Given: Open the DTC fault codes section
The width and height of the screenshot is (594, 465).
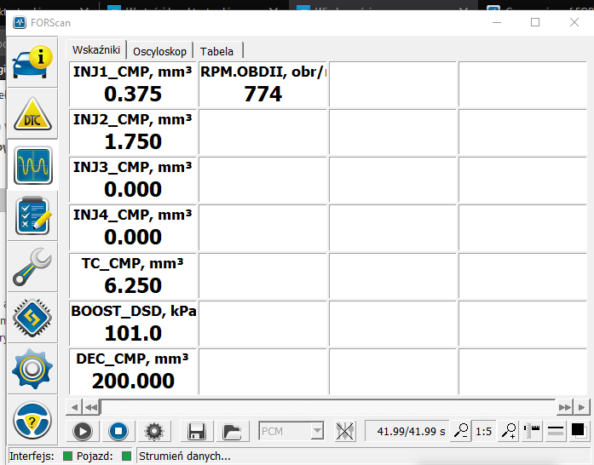Looking at the screenshot, I should click(x=32, y=113).
